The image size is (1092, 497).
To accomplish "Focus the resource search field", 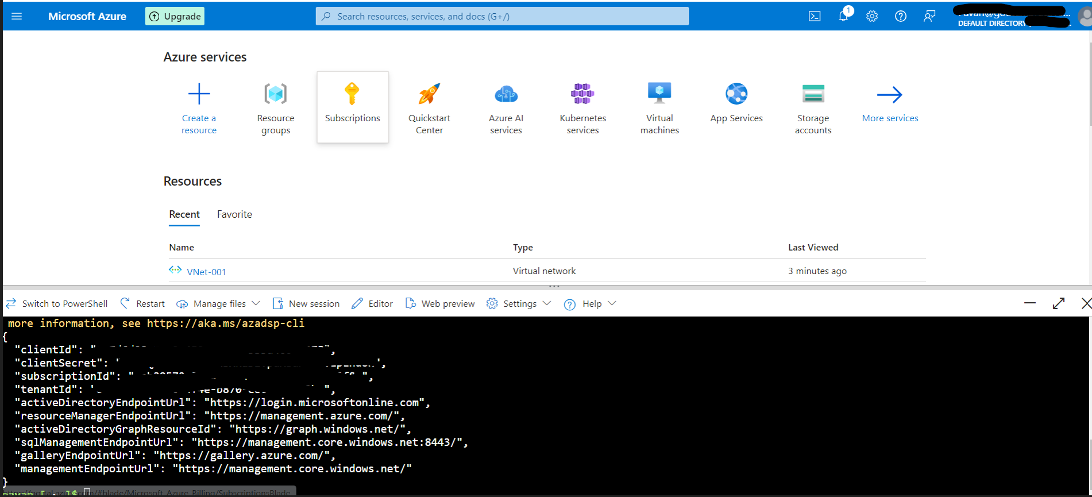I will click(x=502, y=16).
